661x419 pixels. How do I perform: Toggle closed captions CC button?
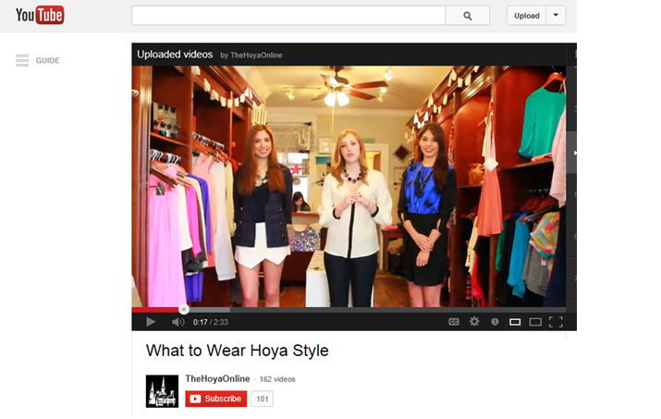[x=454, y=322]
